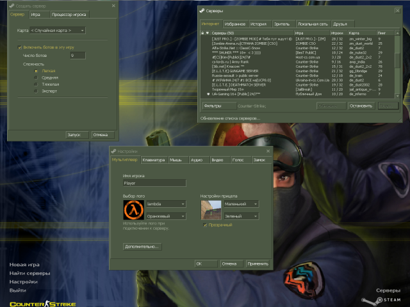Open the Процессор игрока tab
This screenshot has width=410, height=307.
69,15
